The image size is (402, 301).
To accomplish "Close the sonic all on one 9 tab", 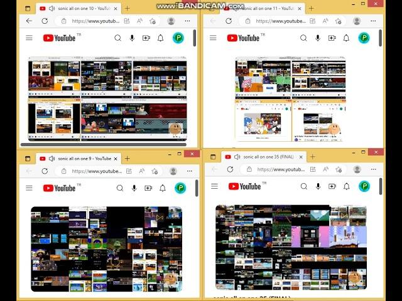I will [116, 159].
